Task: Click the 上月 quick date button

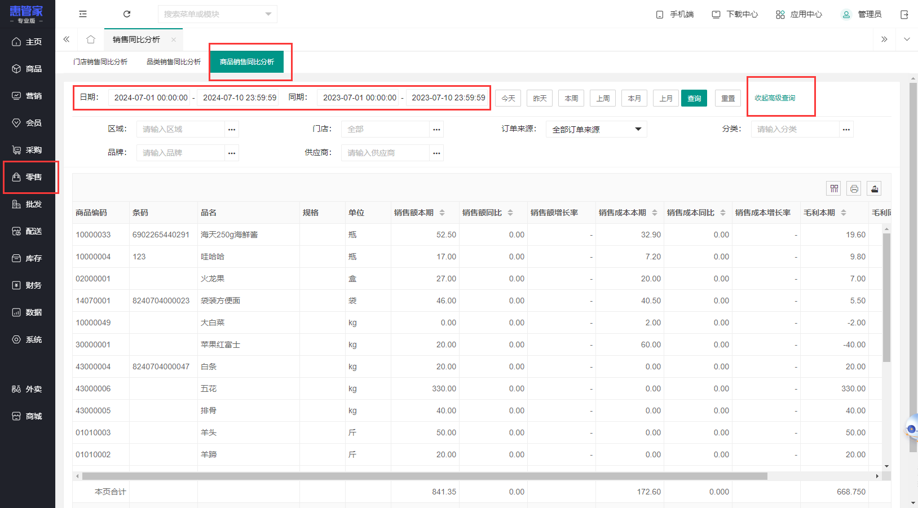Action: 666,98
